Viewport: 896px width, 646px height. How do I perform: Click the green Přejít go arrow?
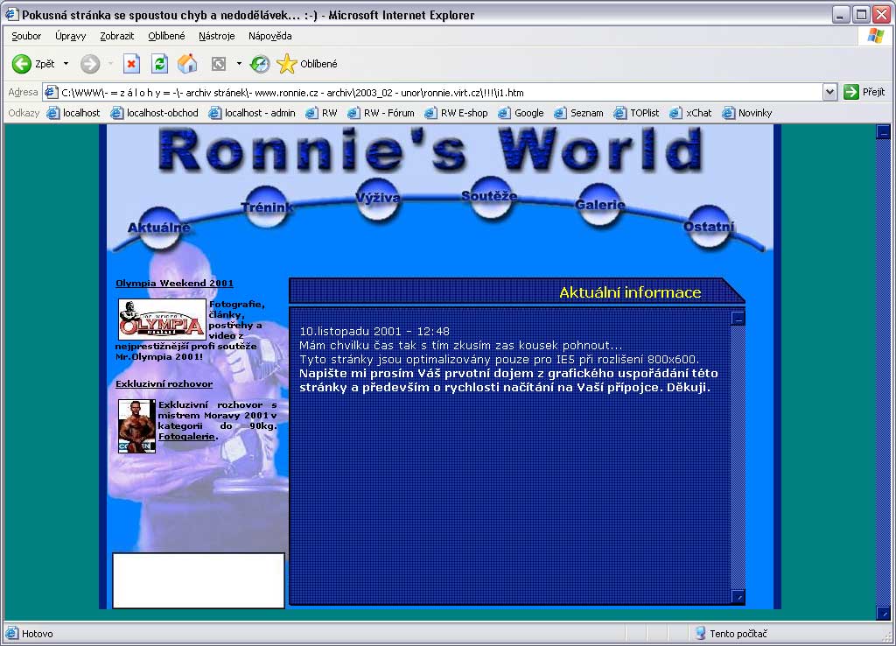[x=850, y=92]
